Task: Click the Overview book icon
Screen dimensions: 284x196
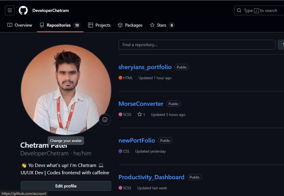Action: click(9, 25)
